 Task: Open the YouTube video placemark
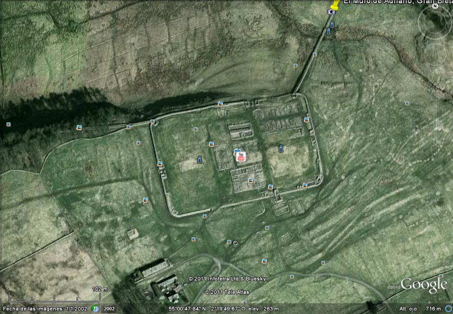(241, 157)
